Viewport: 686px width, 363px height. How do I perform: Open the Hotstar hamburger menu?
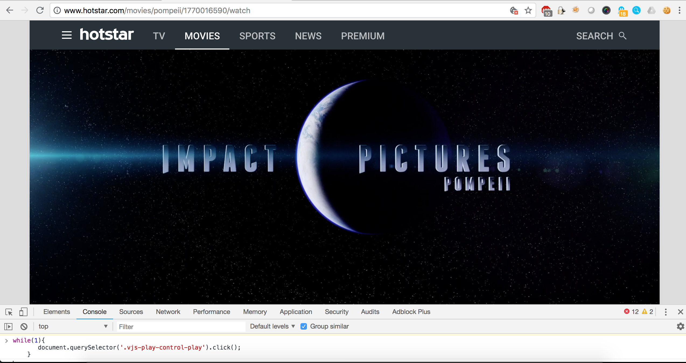tap(67, 35)
